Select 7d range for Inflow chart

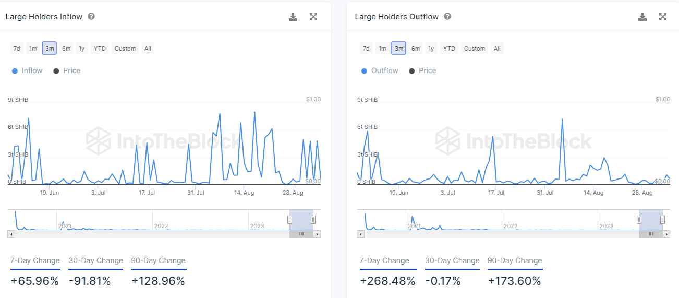click(17, 49)
